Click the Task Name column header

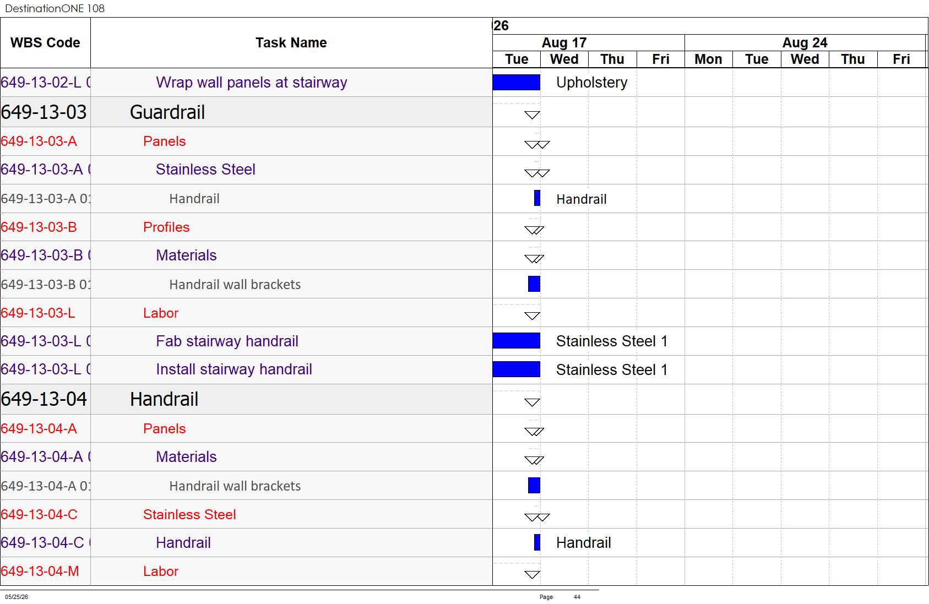coord(291,42)
